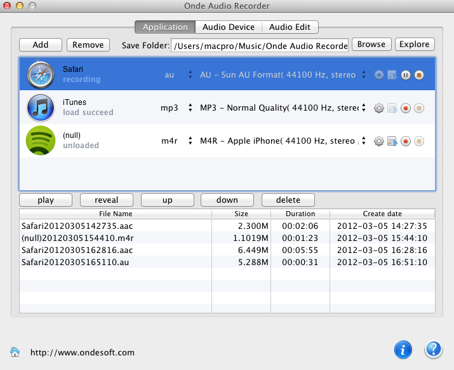Click the Safari recording status text

(x=82, y=79)
